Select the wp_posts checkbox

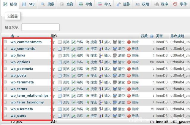point(5,75)
